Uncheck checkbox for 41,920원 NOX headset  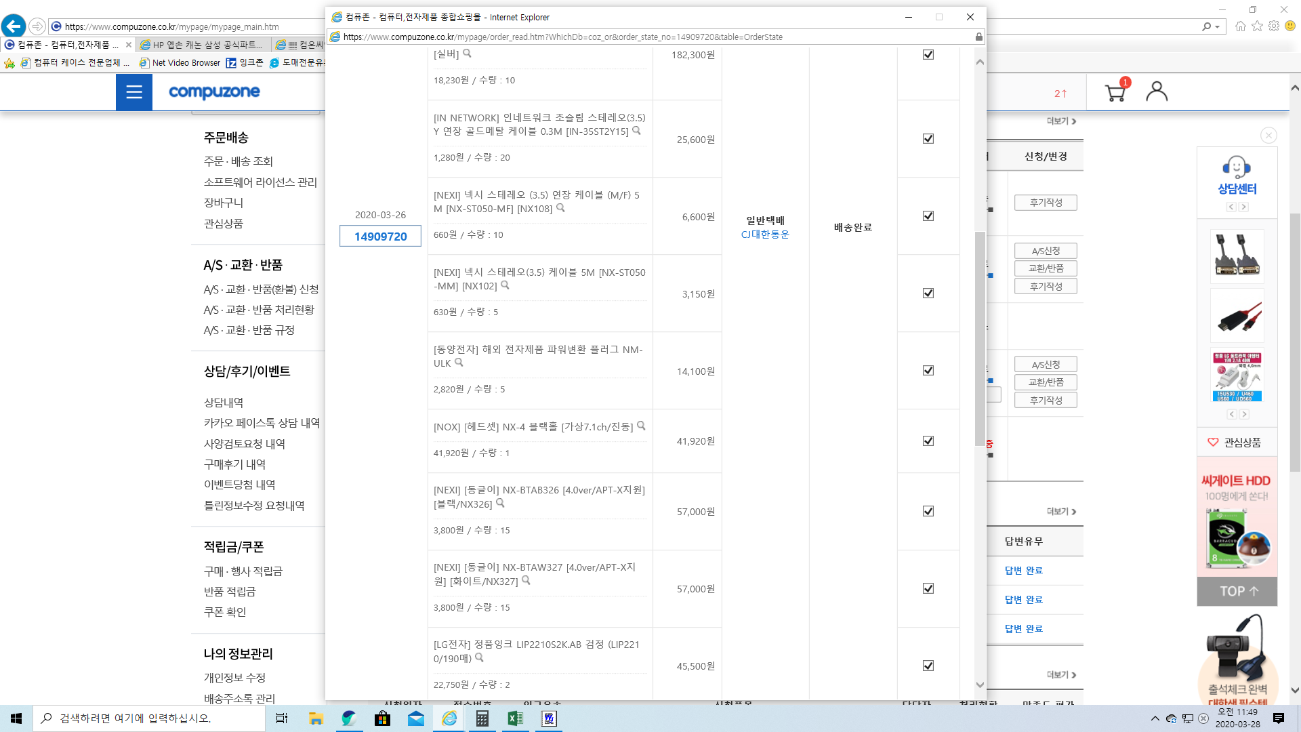pyautogui.click(x=928, y=441)
